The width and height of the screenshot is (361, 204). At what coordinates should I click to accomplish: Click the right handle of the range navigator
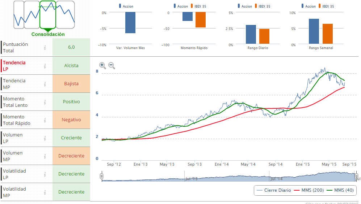point(356,176)
